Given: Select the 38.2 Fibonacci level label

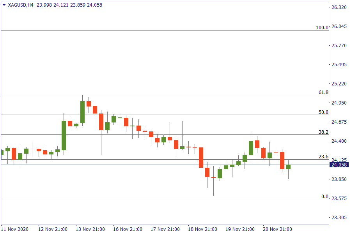Looking at the screenshot, I should coord(323,132).
